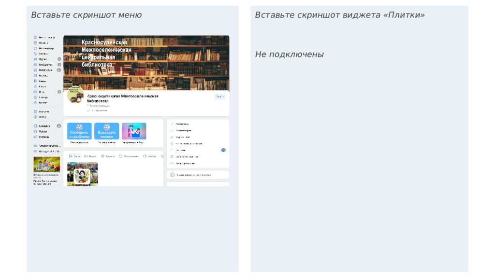Click the blue counter badge in the right menu
Image resolution: width=495 pixels, height=278 pixels.
tap(223, 150)
